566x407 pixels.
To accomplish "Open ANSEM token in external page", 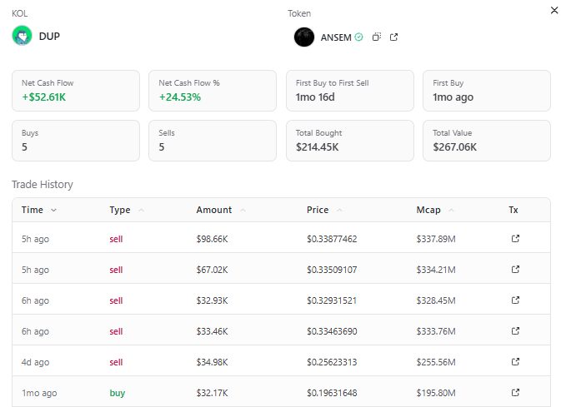I will tap(393, 37).
